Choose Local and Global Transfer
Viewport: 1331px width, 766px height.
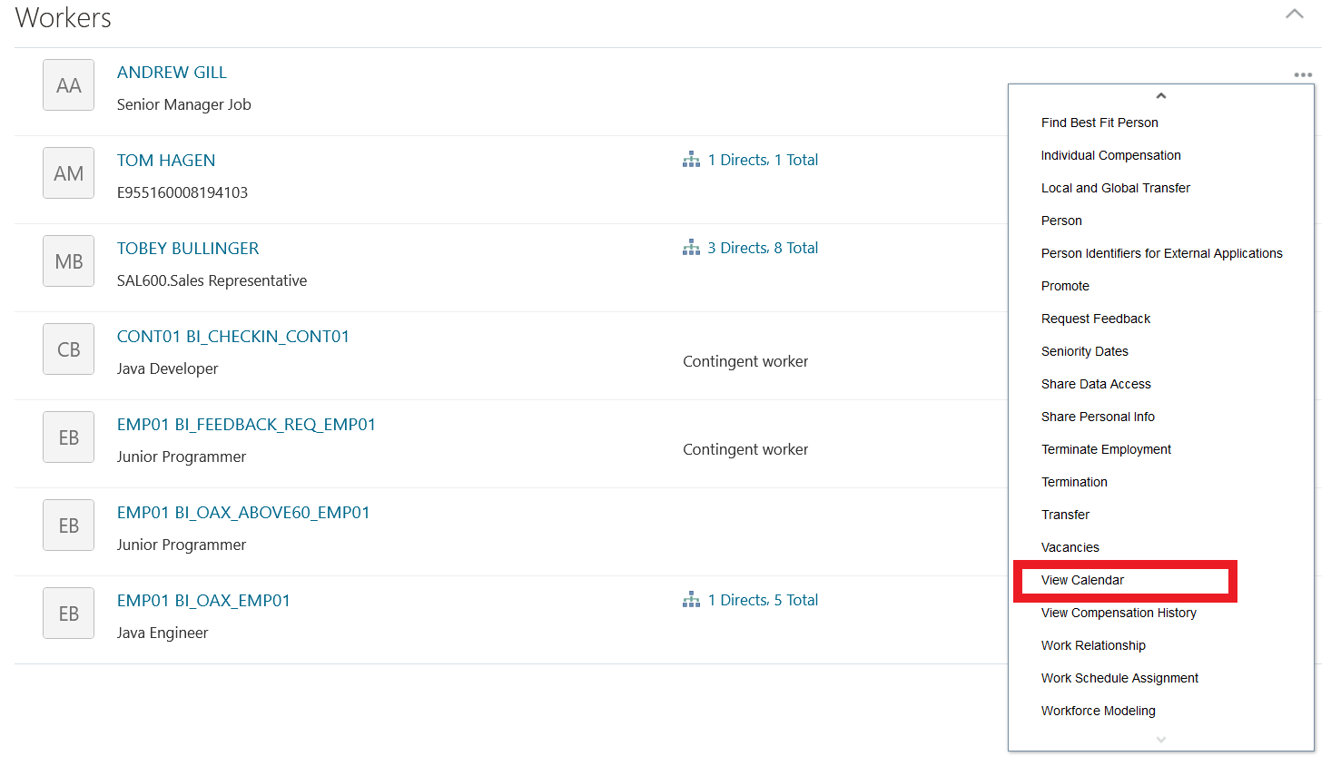click(x=1115, y=188)
